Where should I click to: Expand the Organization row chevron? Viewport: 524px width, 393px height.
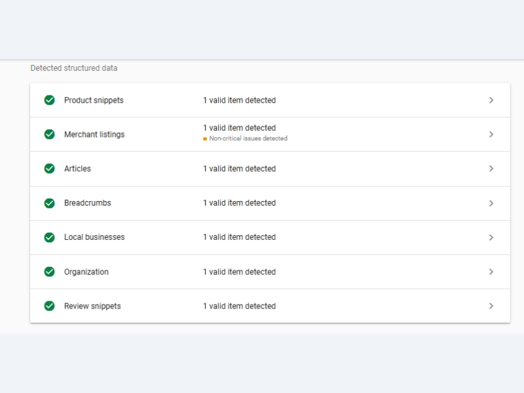coord(491,272)
